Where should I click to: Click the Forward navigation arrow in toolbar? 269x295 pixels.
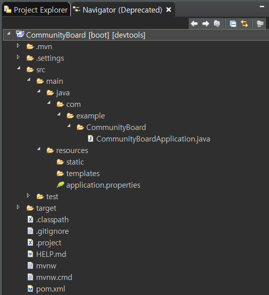(x=206, y=24)
